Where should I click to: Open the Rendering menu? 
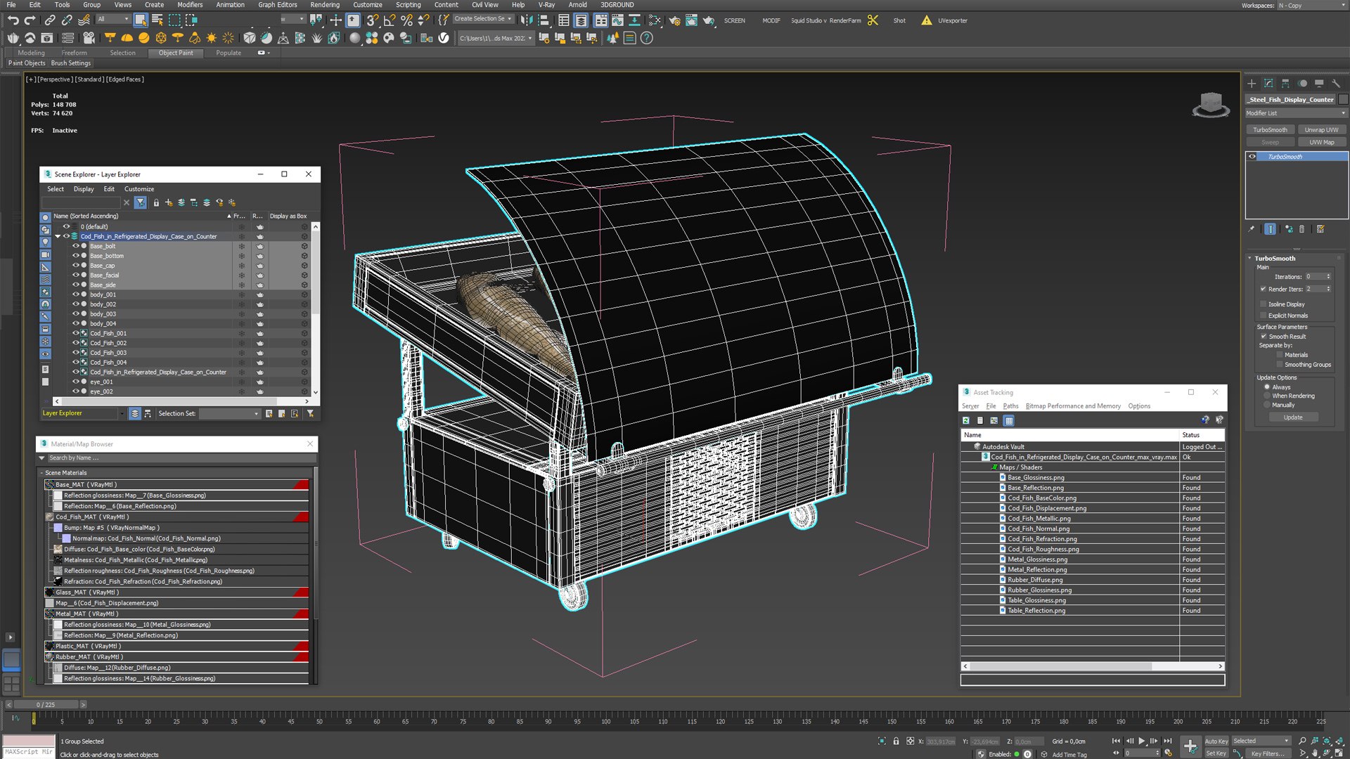click(x=324, y=5)
